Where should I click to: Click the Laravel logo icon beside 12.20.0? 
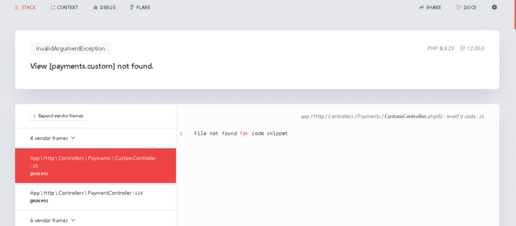tap(462, 49)
